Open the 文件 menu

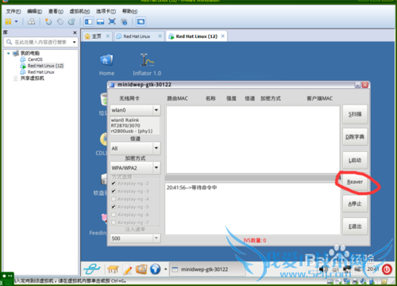point(13,11)
